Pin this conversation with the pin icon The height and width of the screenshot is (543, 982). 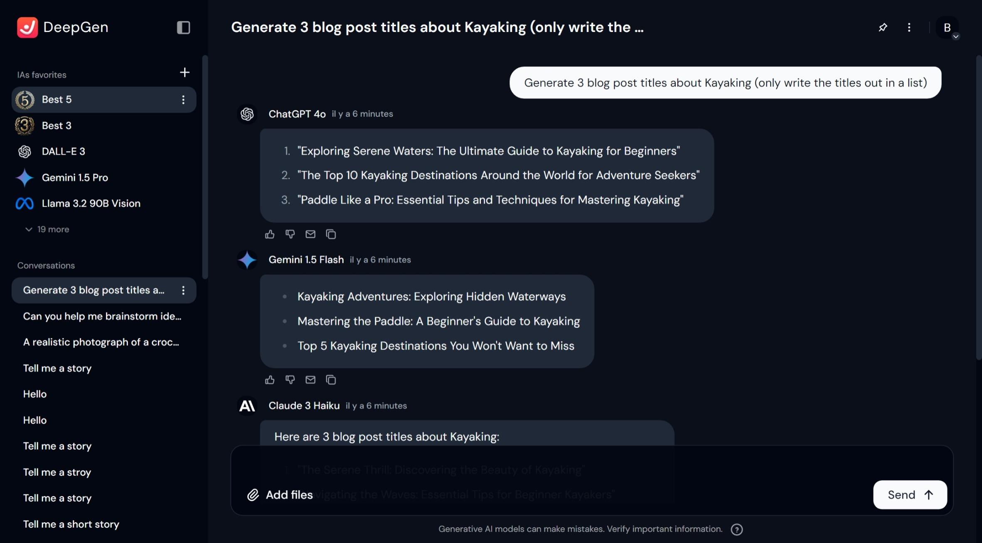tap(883, 27)
